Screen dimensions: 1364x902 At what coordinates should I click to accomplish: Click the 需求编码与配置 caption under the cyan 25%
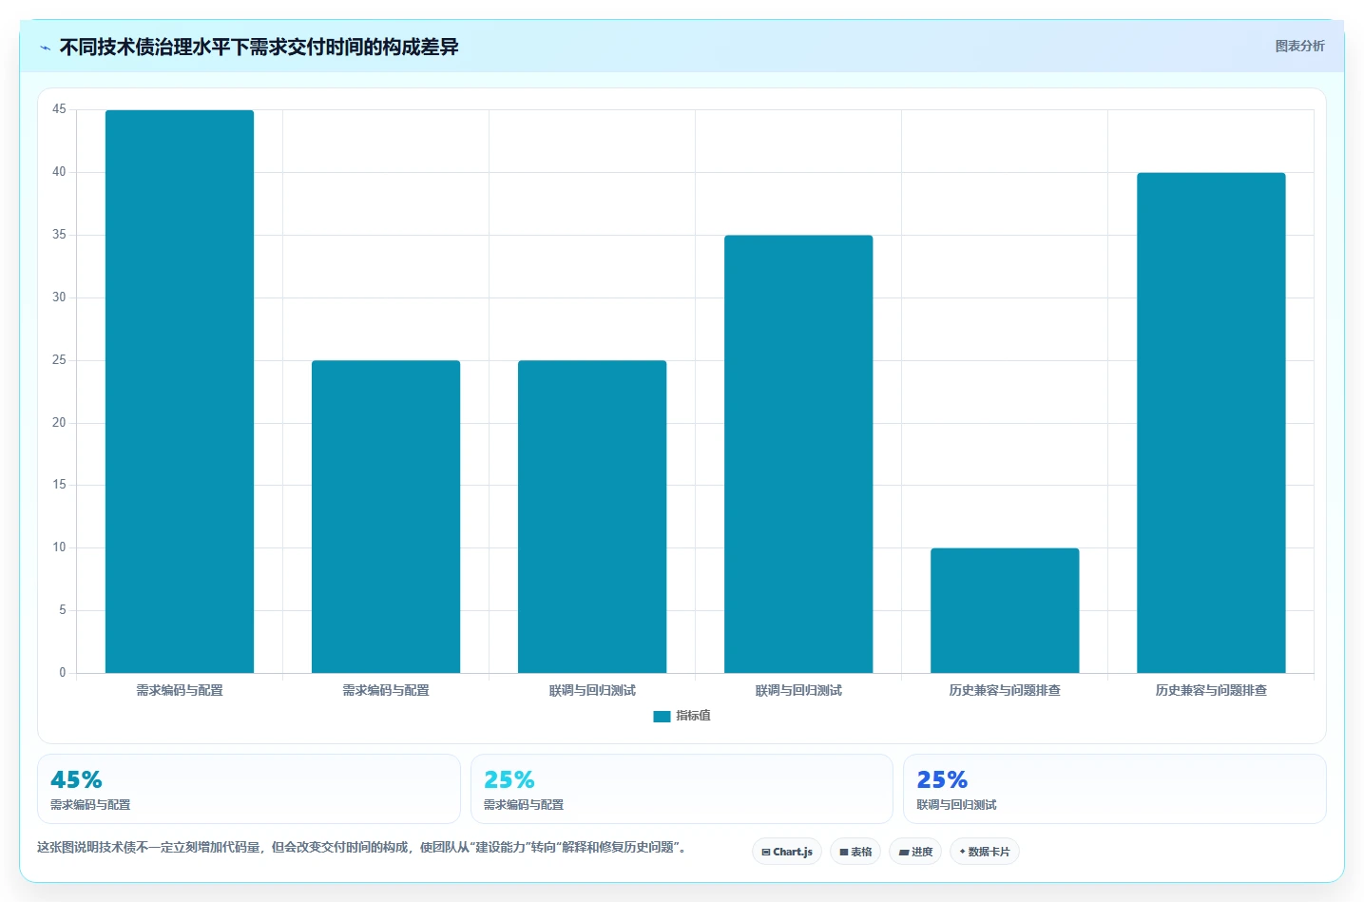tap(524, 805)
